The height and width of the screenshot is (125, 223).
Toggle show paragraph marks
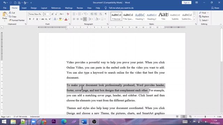[x=106, y=14]
